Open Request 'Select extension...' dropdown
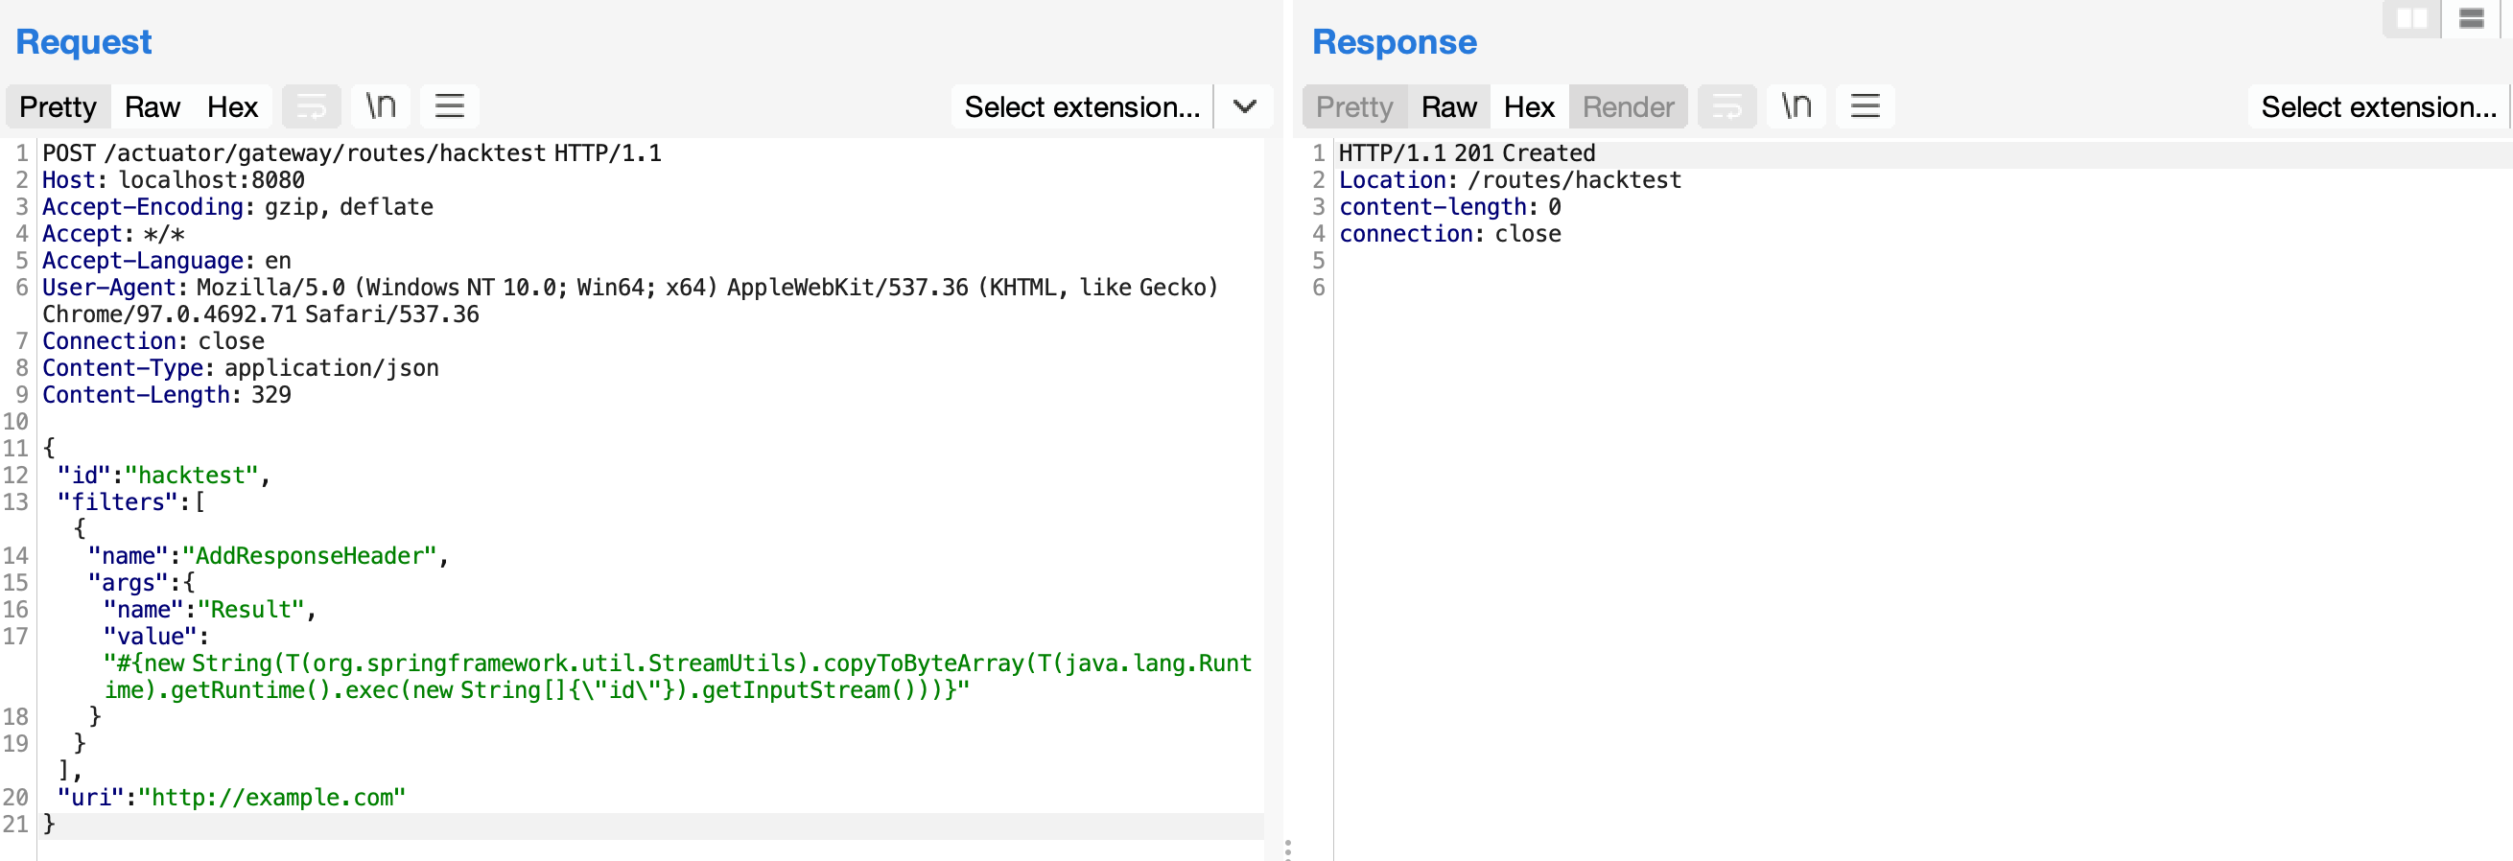Image resolution: width=2513 pixels, height=861 pixels. [x=1082, y=106]
